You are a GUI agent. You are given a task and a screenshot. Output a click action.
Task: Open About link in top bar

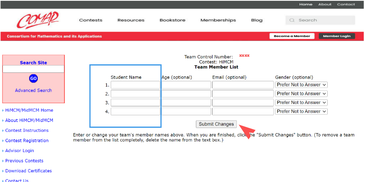325,4
